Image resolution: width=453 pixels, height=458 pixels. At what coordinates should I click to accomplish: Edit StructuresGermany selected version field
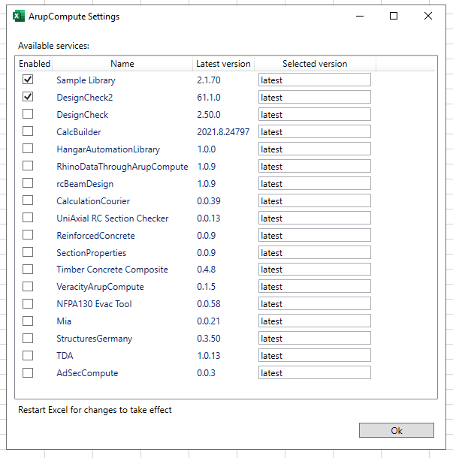click(x=315, y=338)
